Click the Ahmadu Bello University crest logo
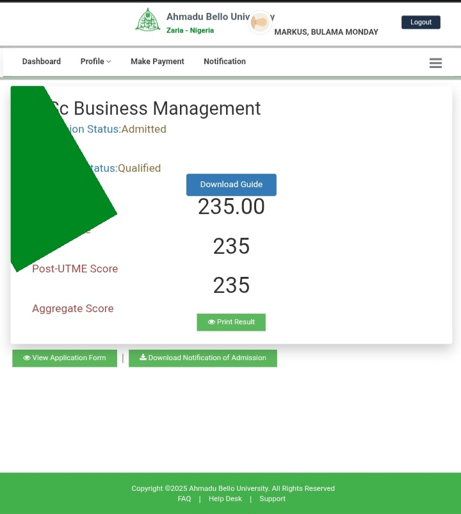 point(148,21)
